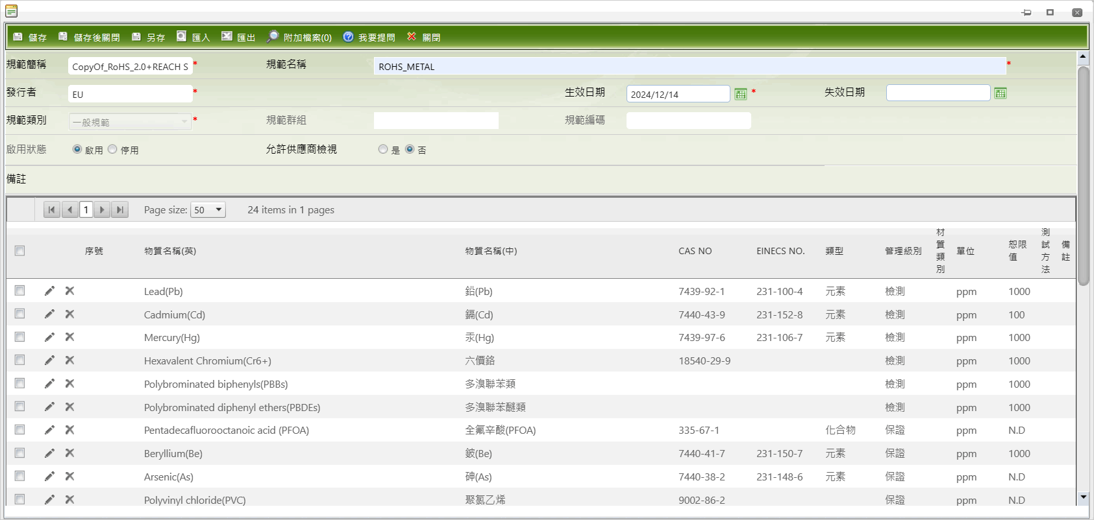1094x520 pixels.
Task: Open calendar picker for 失效日期
Action: pyautogui.click(x=1001, y=93)
